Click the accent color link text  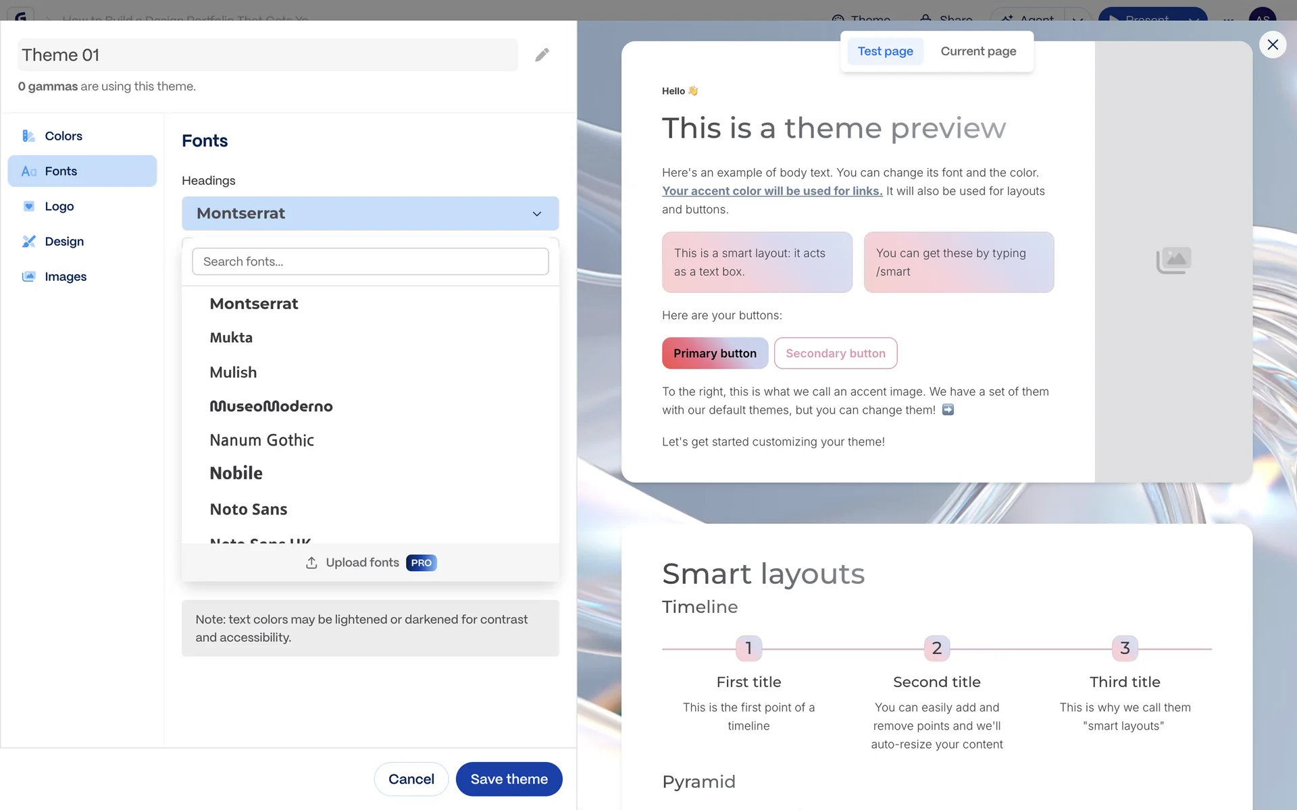point(772,191)
